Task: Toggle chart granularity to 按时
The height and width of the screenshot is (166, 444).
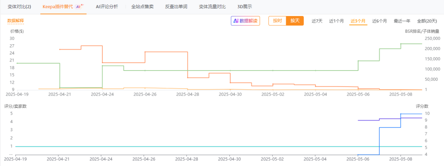Action: pos(277,21)
